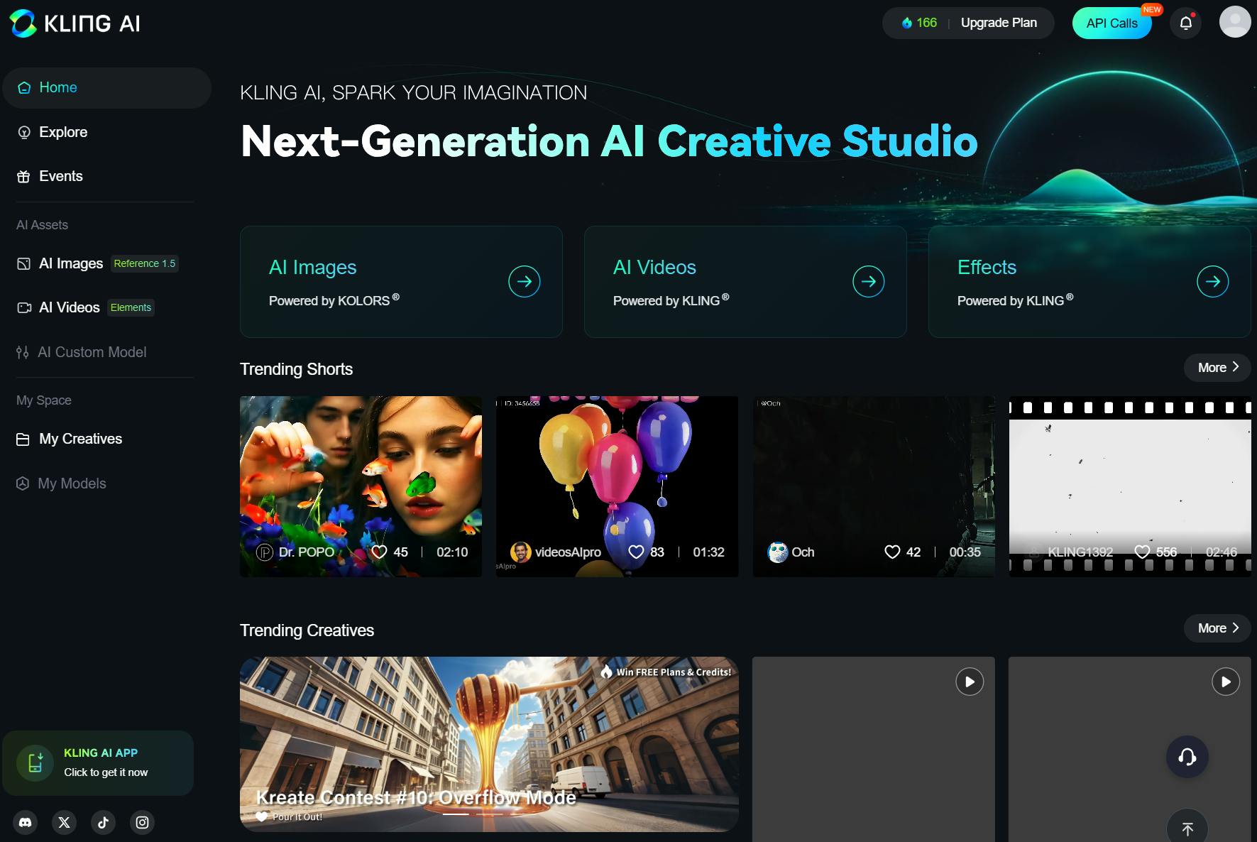Go to Home in sidebar
Viewport: 1257px width, 842px height.
point(107,88)
